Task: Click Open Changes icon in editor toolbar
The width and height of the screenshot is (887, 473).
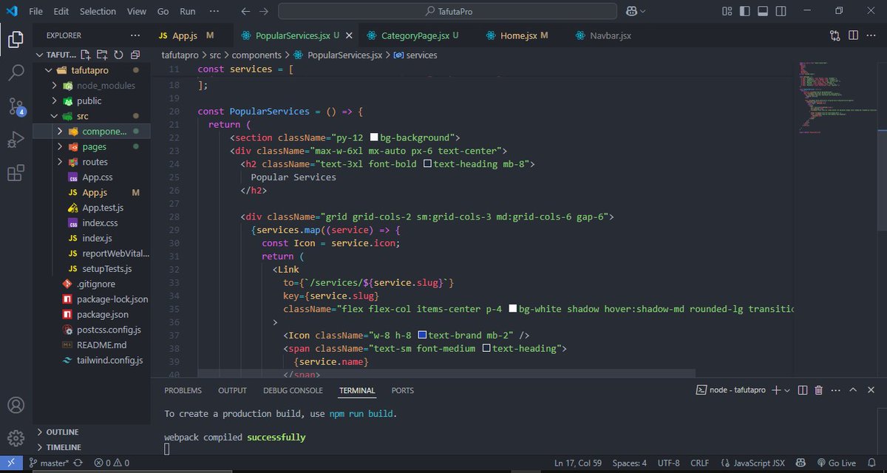Action: [835, 35]
